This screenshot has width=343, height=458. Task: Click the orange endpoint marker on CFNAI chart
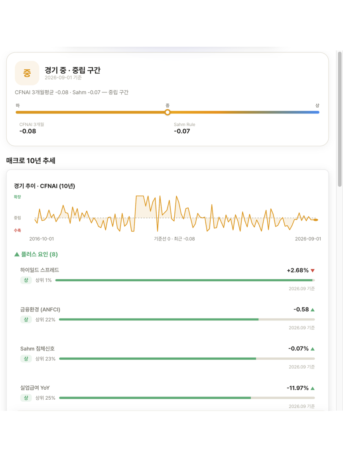315,220
